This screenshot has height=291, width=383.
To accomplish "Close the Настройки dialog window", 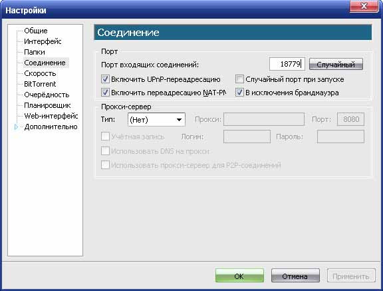I will click(x=364, y=6).
